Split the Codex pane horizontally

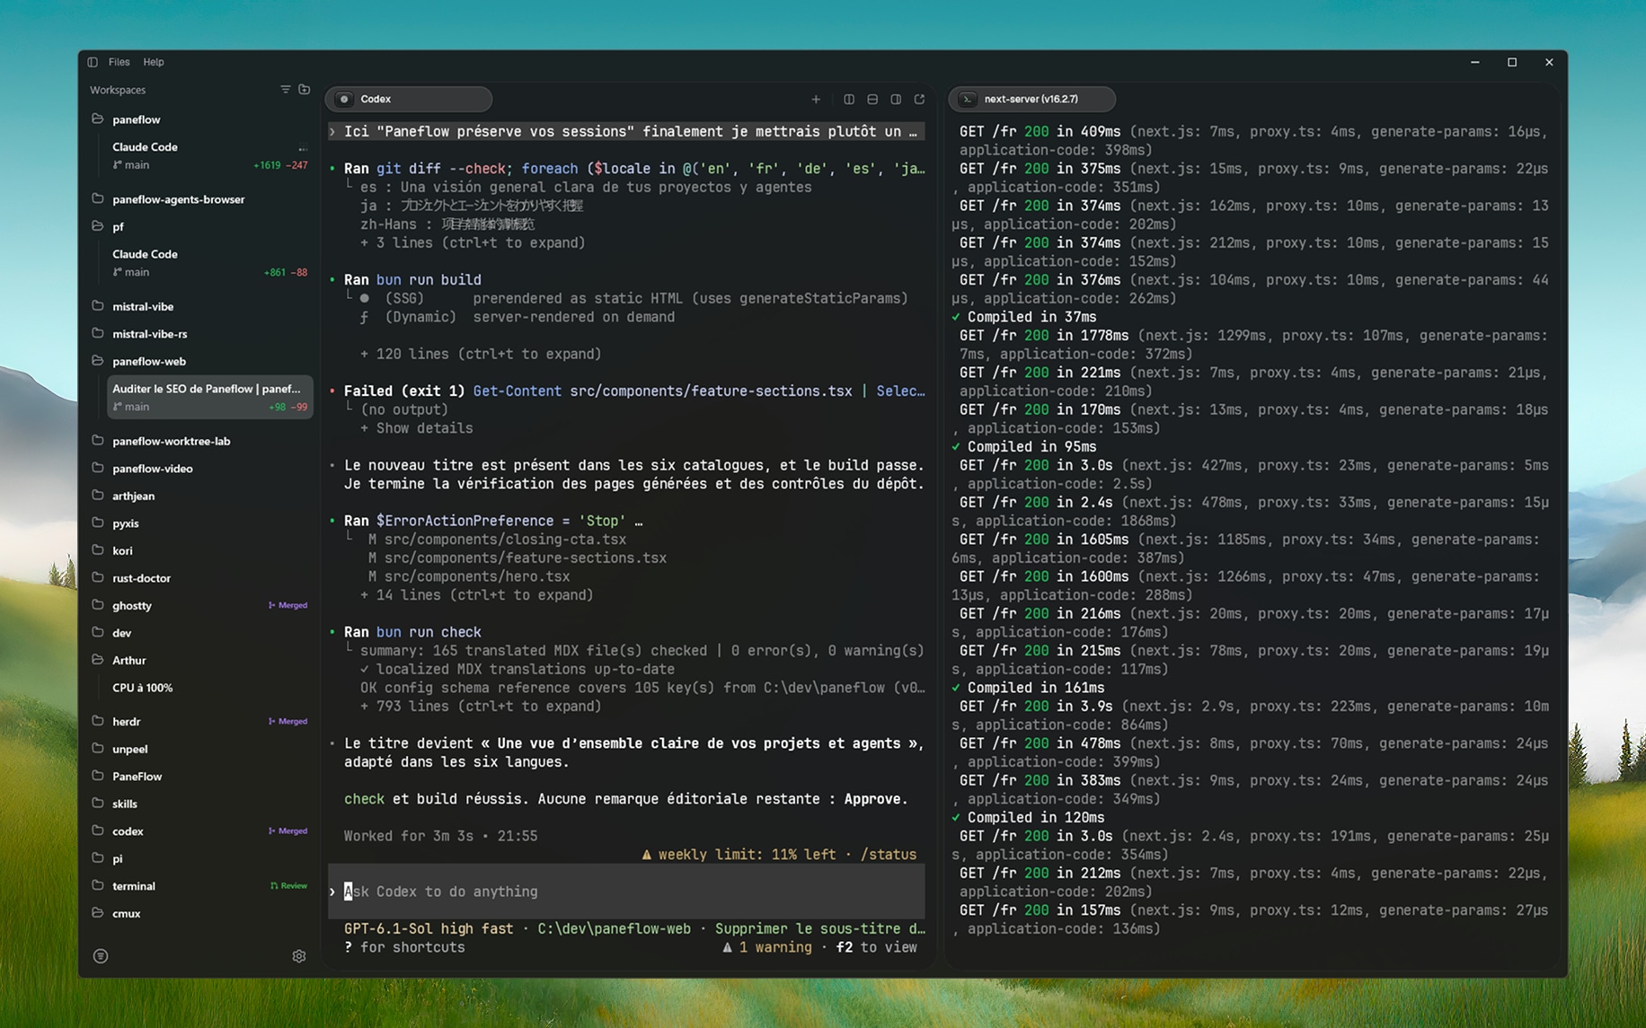[872, 99]
